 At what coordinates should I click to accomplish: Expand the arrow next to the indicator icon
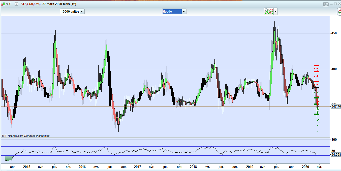275,12
